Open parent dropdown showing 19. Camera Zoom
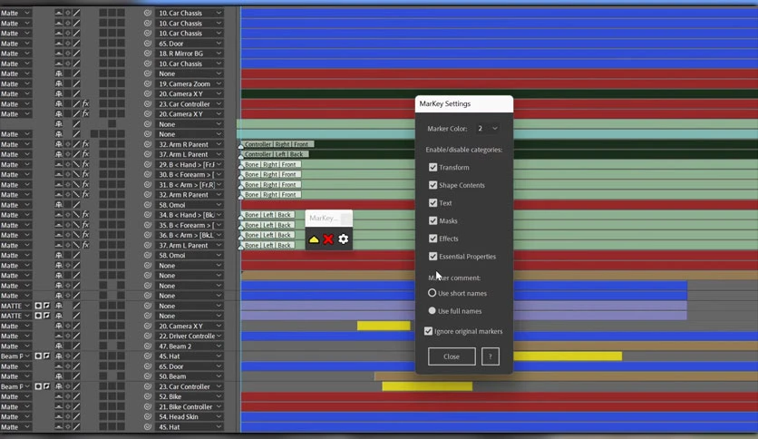Screen dimensions: 758x439 coord(189,83)
